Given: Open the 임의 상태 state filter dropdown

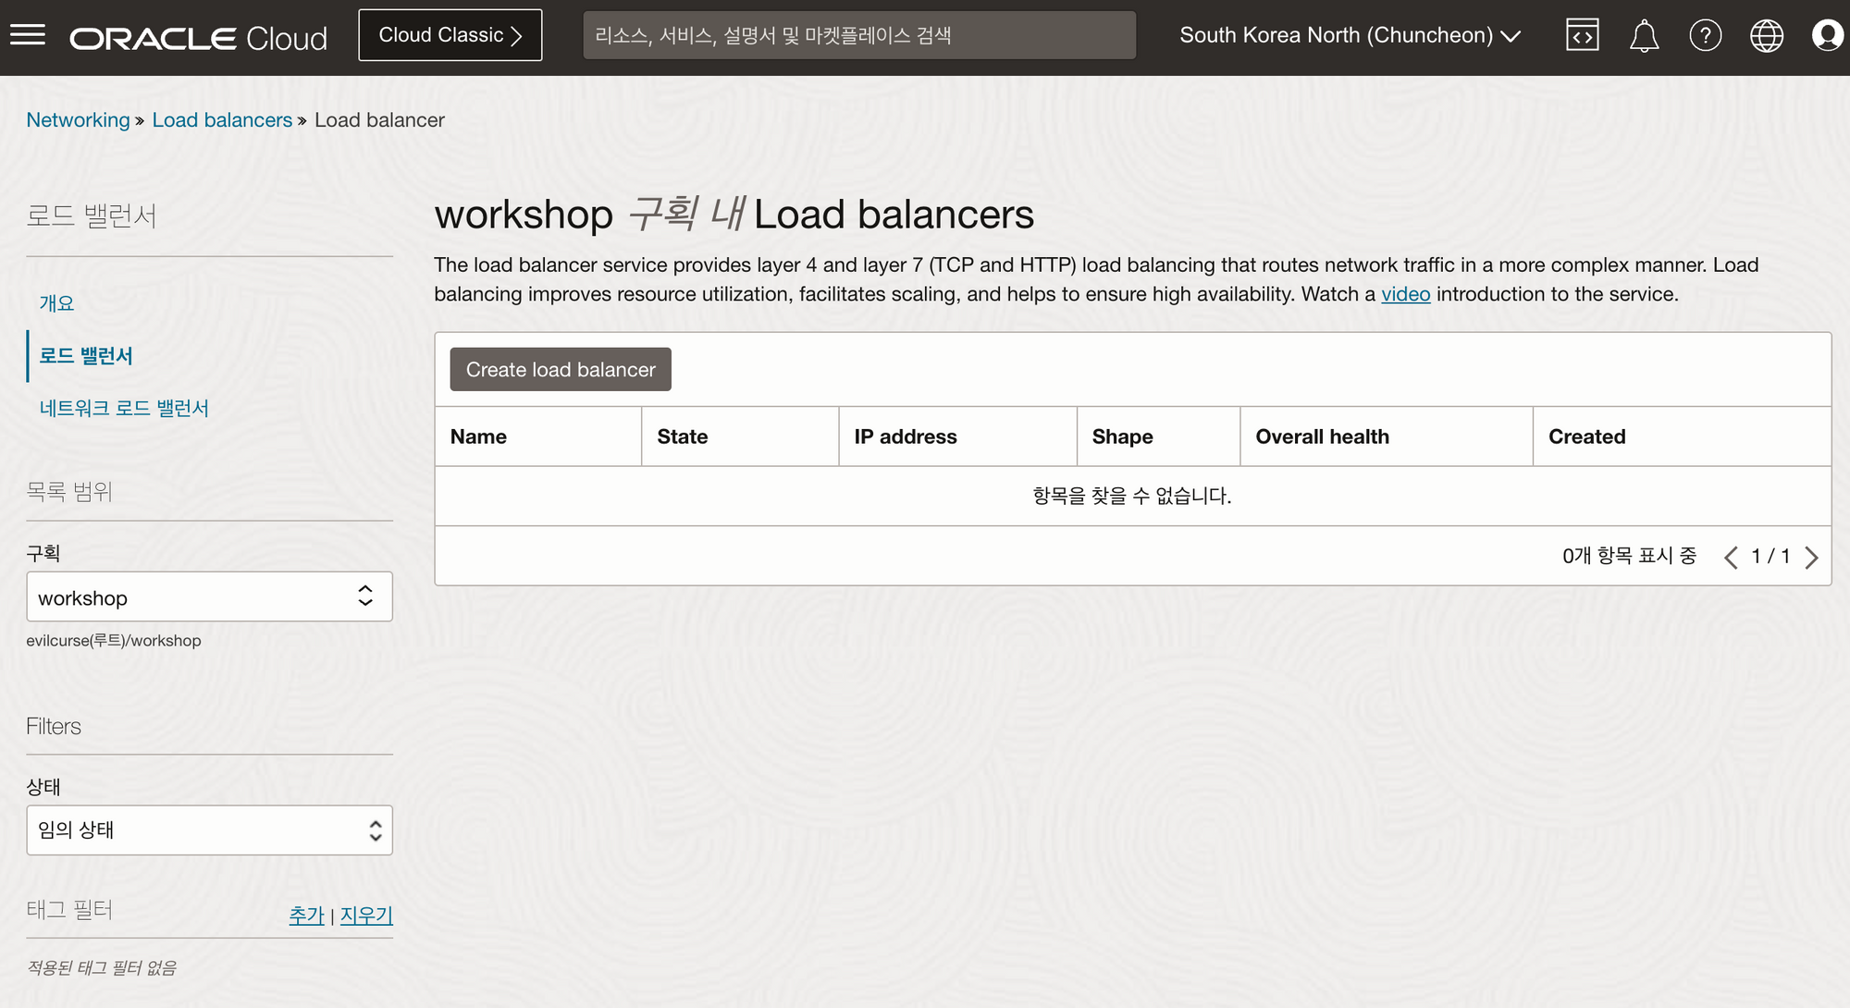Looking at the screenshot, I should click(x=209, y=830).
